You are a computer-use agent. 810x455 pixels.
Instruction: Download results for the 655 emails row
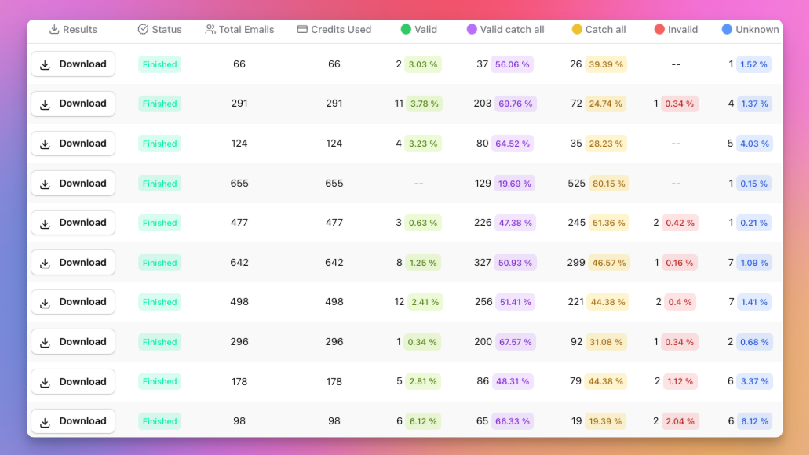click(x=73, y=184)
